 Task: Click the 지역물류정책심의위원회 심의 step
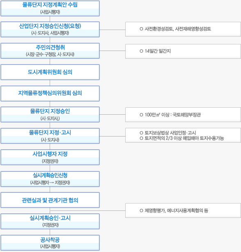50,93
